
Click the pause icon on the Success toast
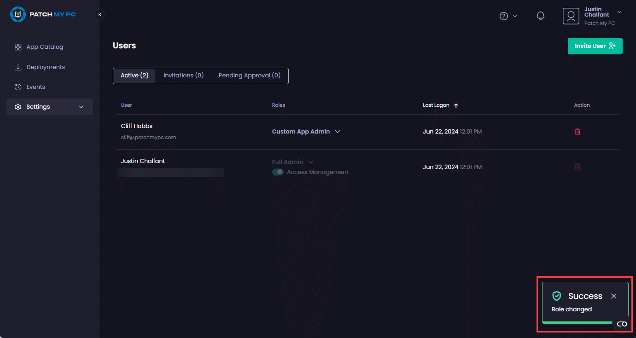click(x=622, y=324)
